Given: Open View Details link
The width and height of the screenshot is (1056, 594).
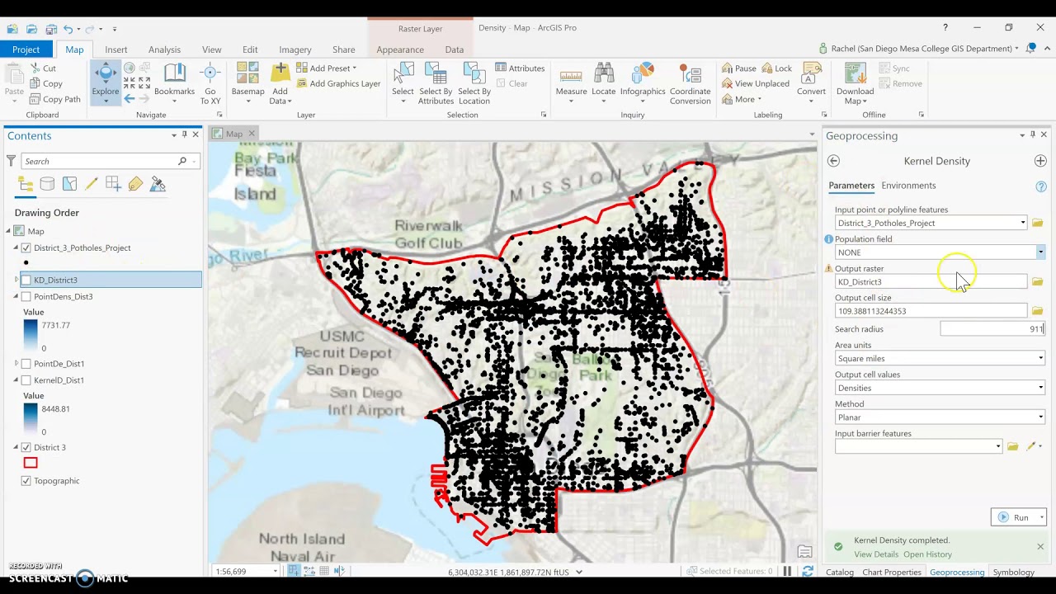Looking at the screenshot, I should [876, 554].
